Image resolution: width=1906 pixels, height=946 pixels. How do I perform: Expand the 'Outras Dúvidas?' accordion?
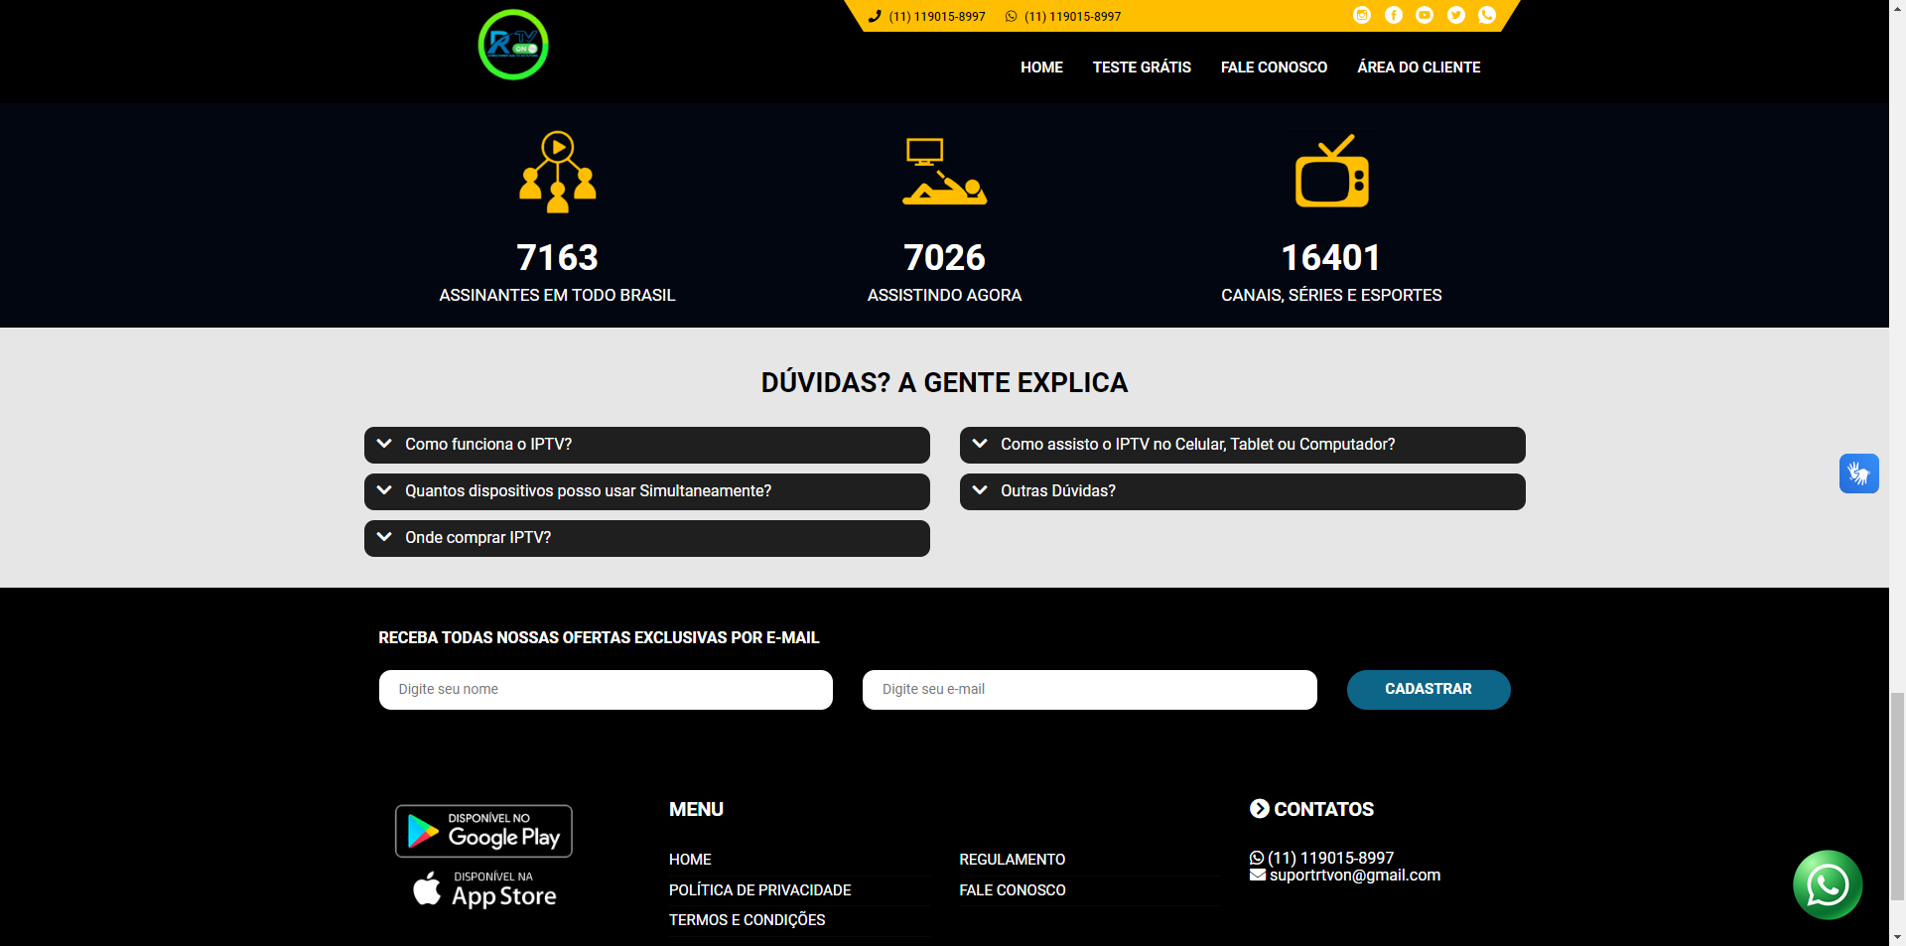tap(1242, 491)
